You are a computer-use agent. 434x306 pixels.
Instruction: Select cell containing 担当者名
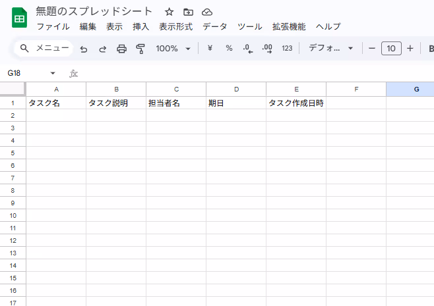point(176,103)
